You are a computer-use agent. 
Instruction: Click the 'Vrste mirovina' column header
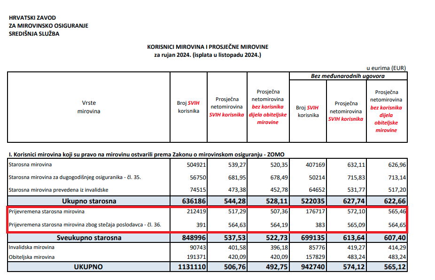(x=88, y=108)
